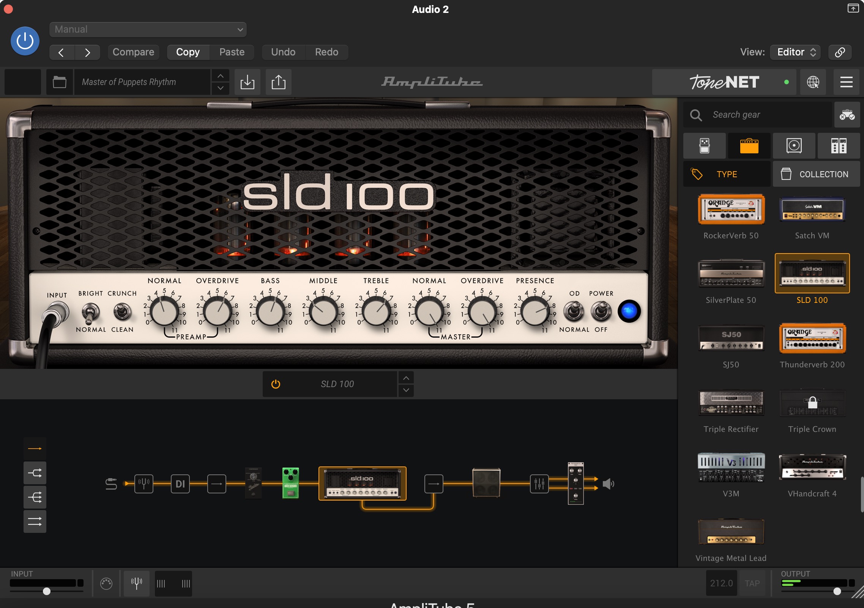The image size is (864, 608).
Task: Select the parallel dual-path routing icon
Action: [35, 521]
